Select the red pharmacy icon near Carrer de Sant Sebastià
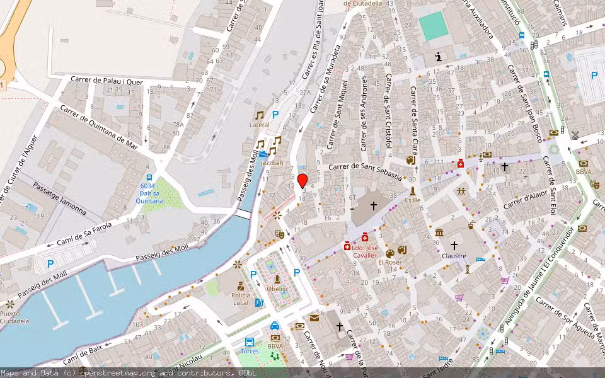This screenshot has width=605, height=378. 460,163
